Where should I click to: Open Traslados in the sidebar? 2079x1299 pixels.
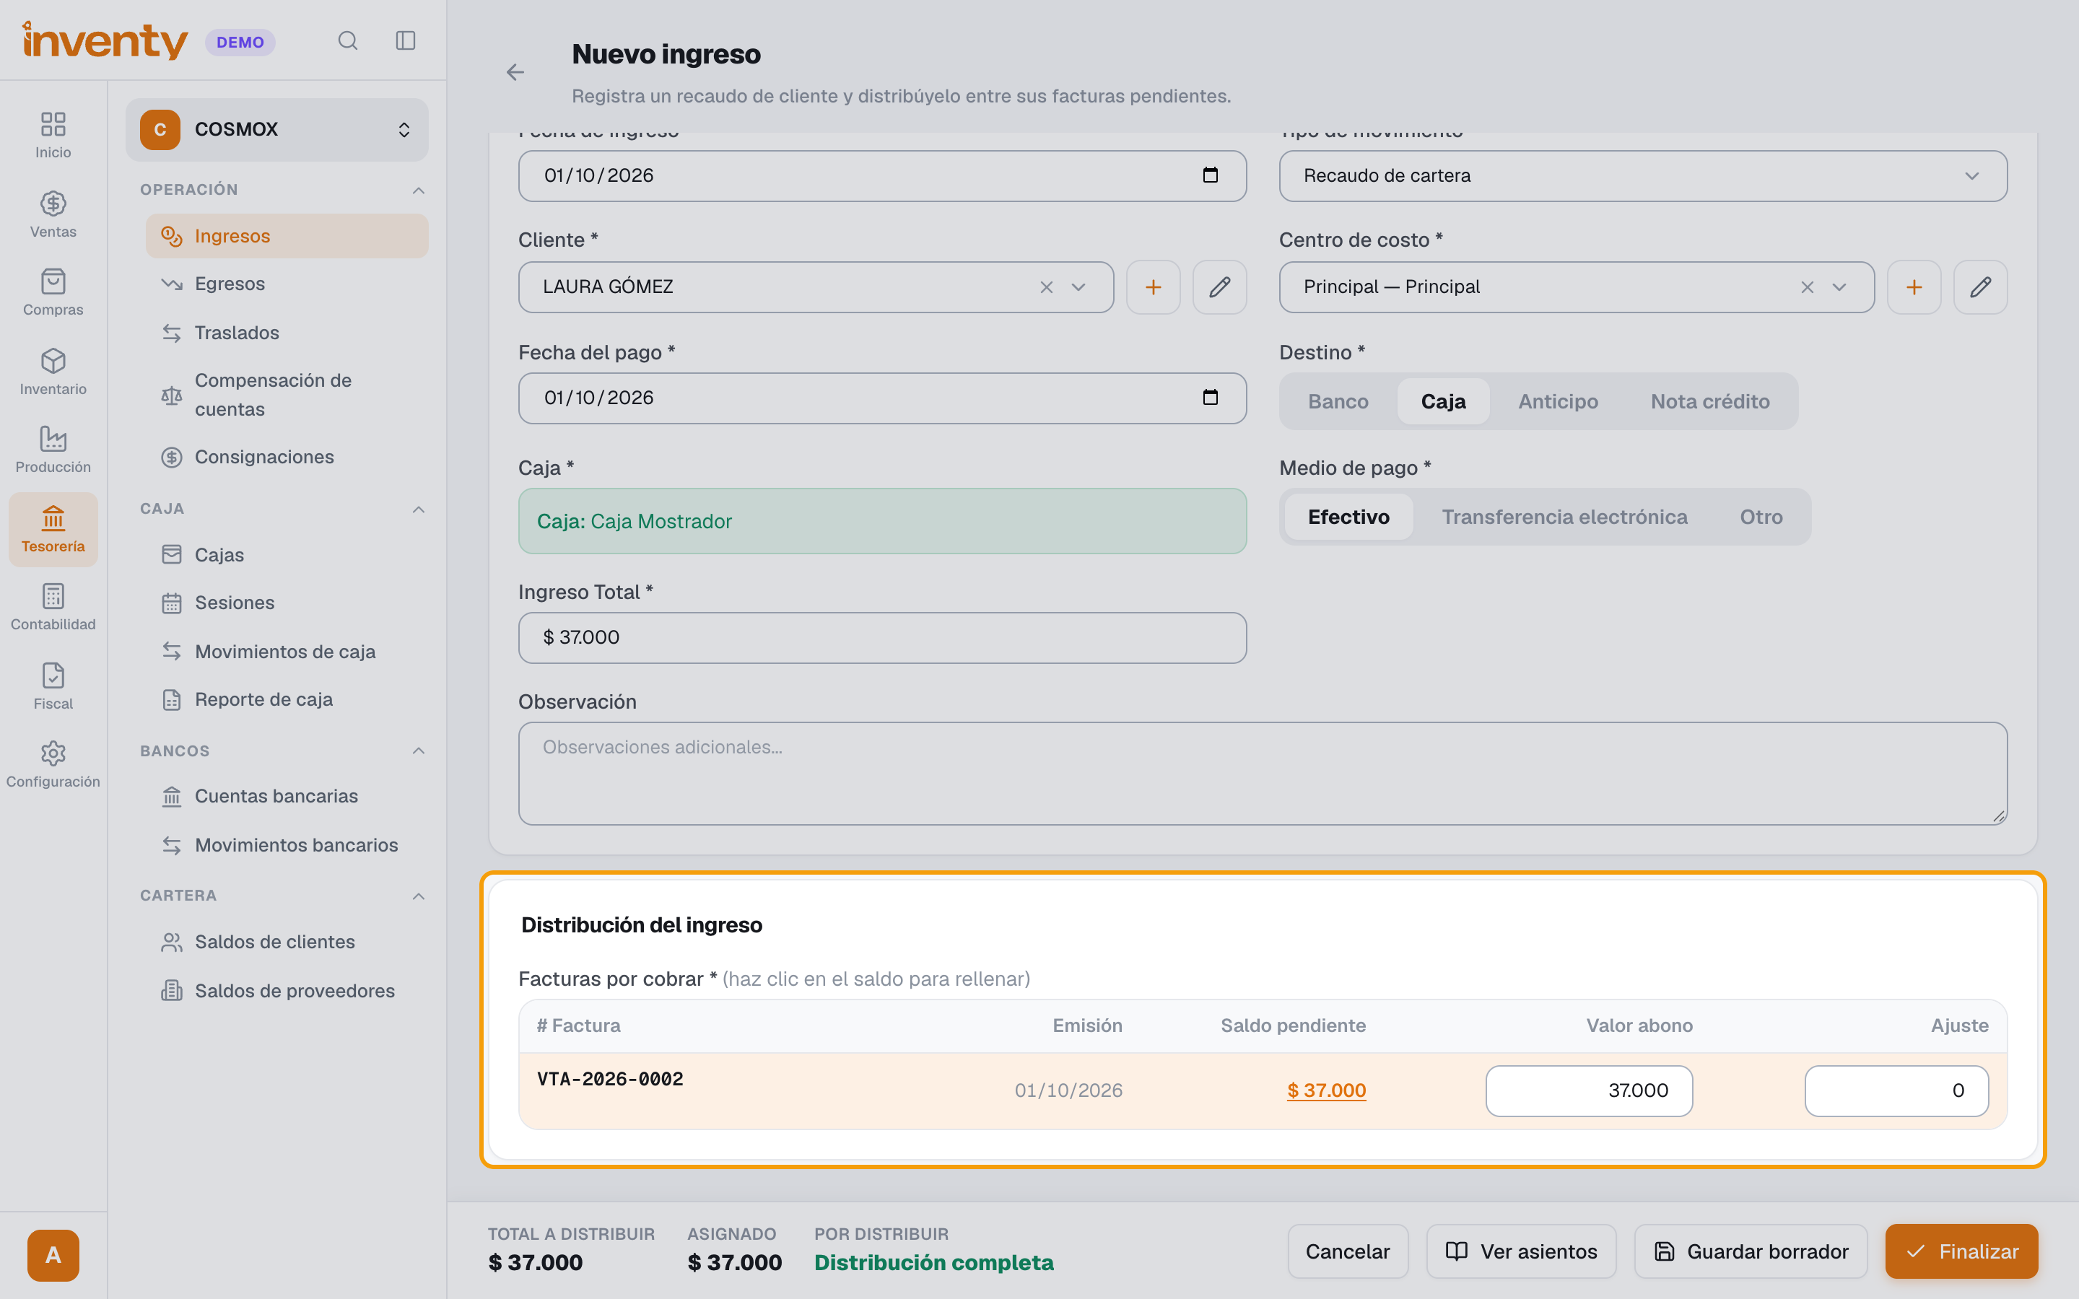click(x=286, y=333)
